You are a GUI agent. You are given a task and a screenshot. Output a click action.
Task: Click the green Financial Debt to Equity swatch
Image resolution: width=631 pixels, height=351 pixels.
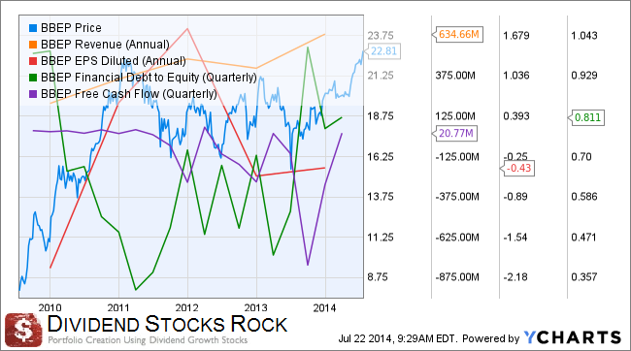pyautogui.click(x=33, y=78)
